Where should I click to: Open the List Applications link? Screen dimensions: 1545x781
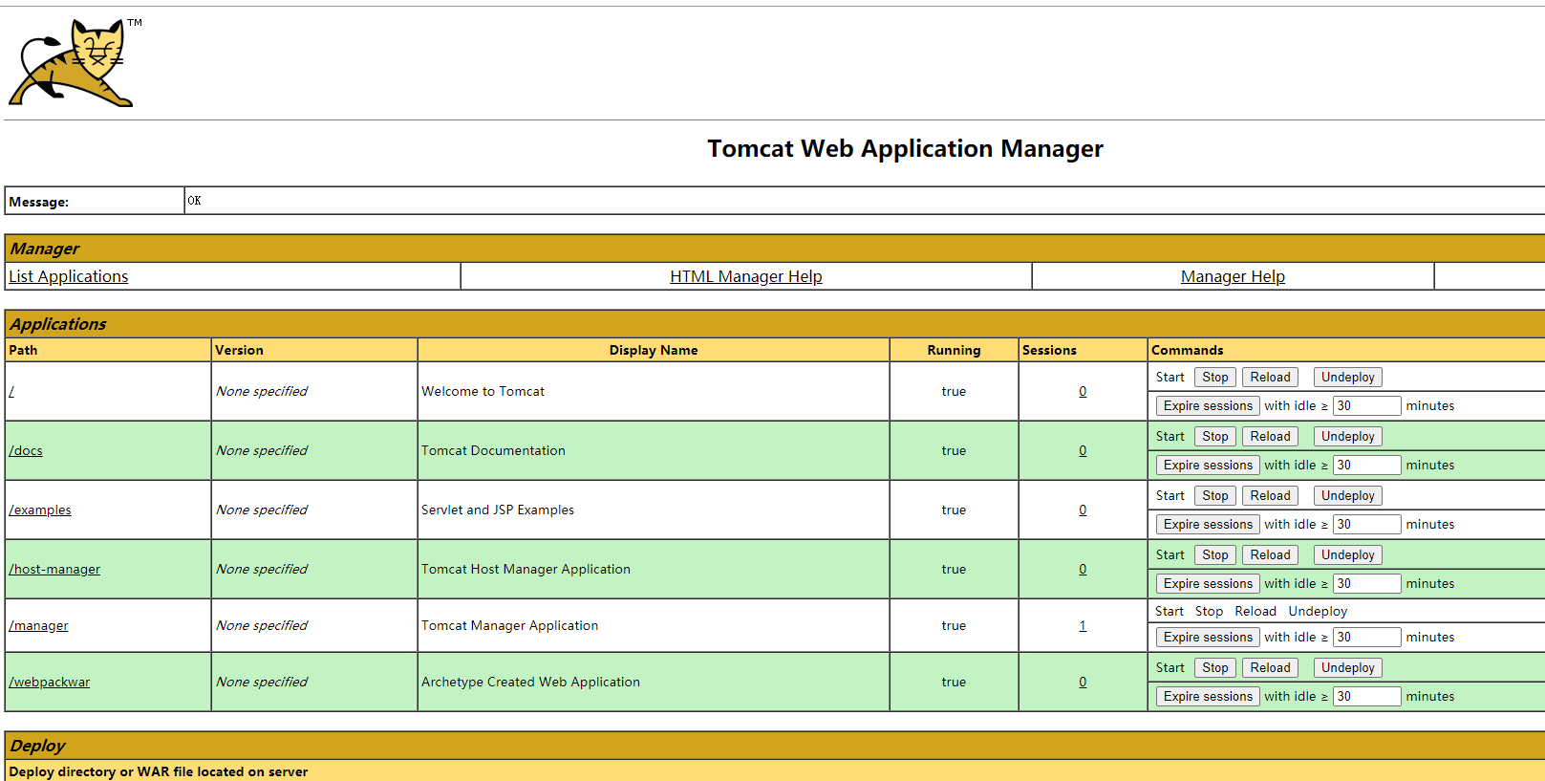pyautogui.click(x=68, y=276)
